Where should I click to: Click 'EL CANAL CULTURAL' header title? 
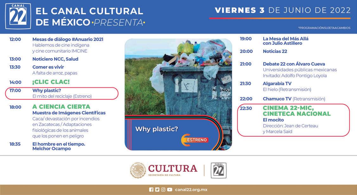89,11
